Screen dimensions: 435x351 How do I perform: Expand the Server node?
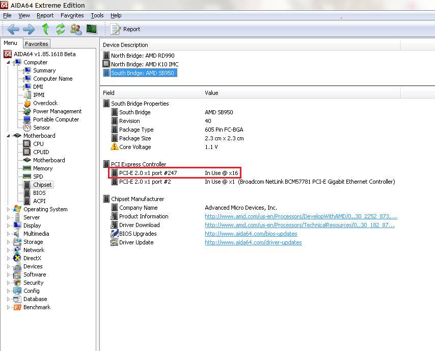tap(8, 217)
